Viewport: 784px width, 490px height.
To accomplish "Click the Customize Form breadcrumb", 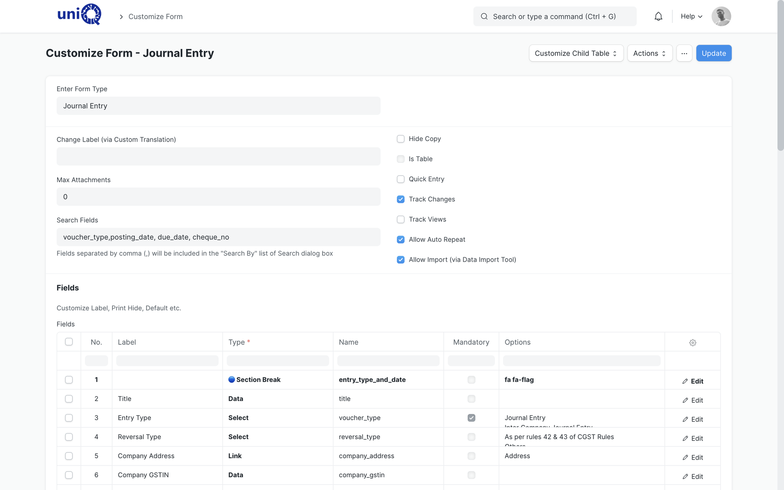I will coord(156,16).
